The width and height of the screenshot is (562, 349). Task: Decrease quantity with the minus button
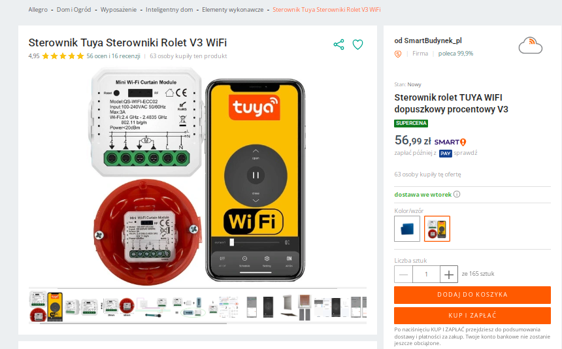(x=404, y=274)
